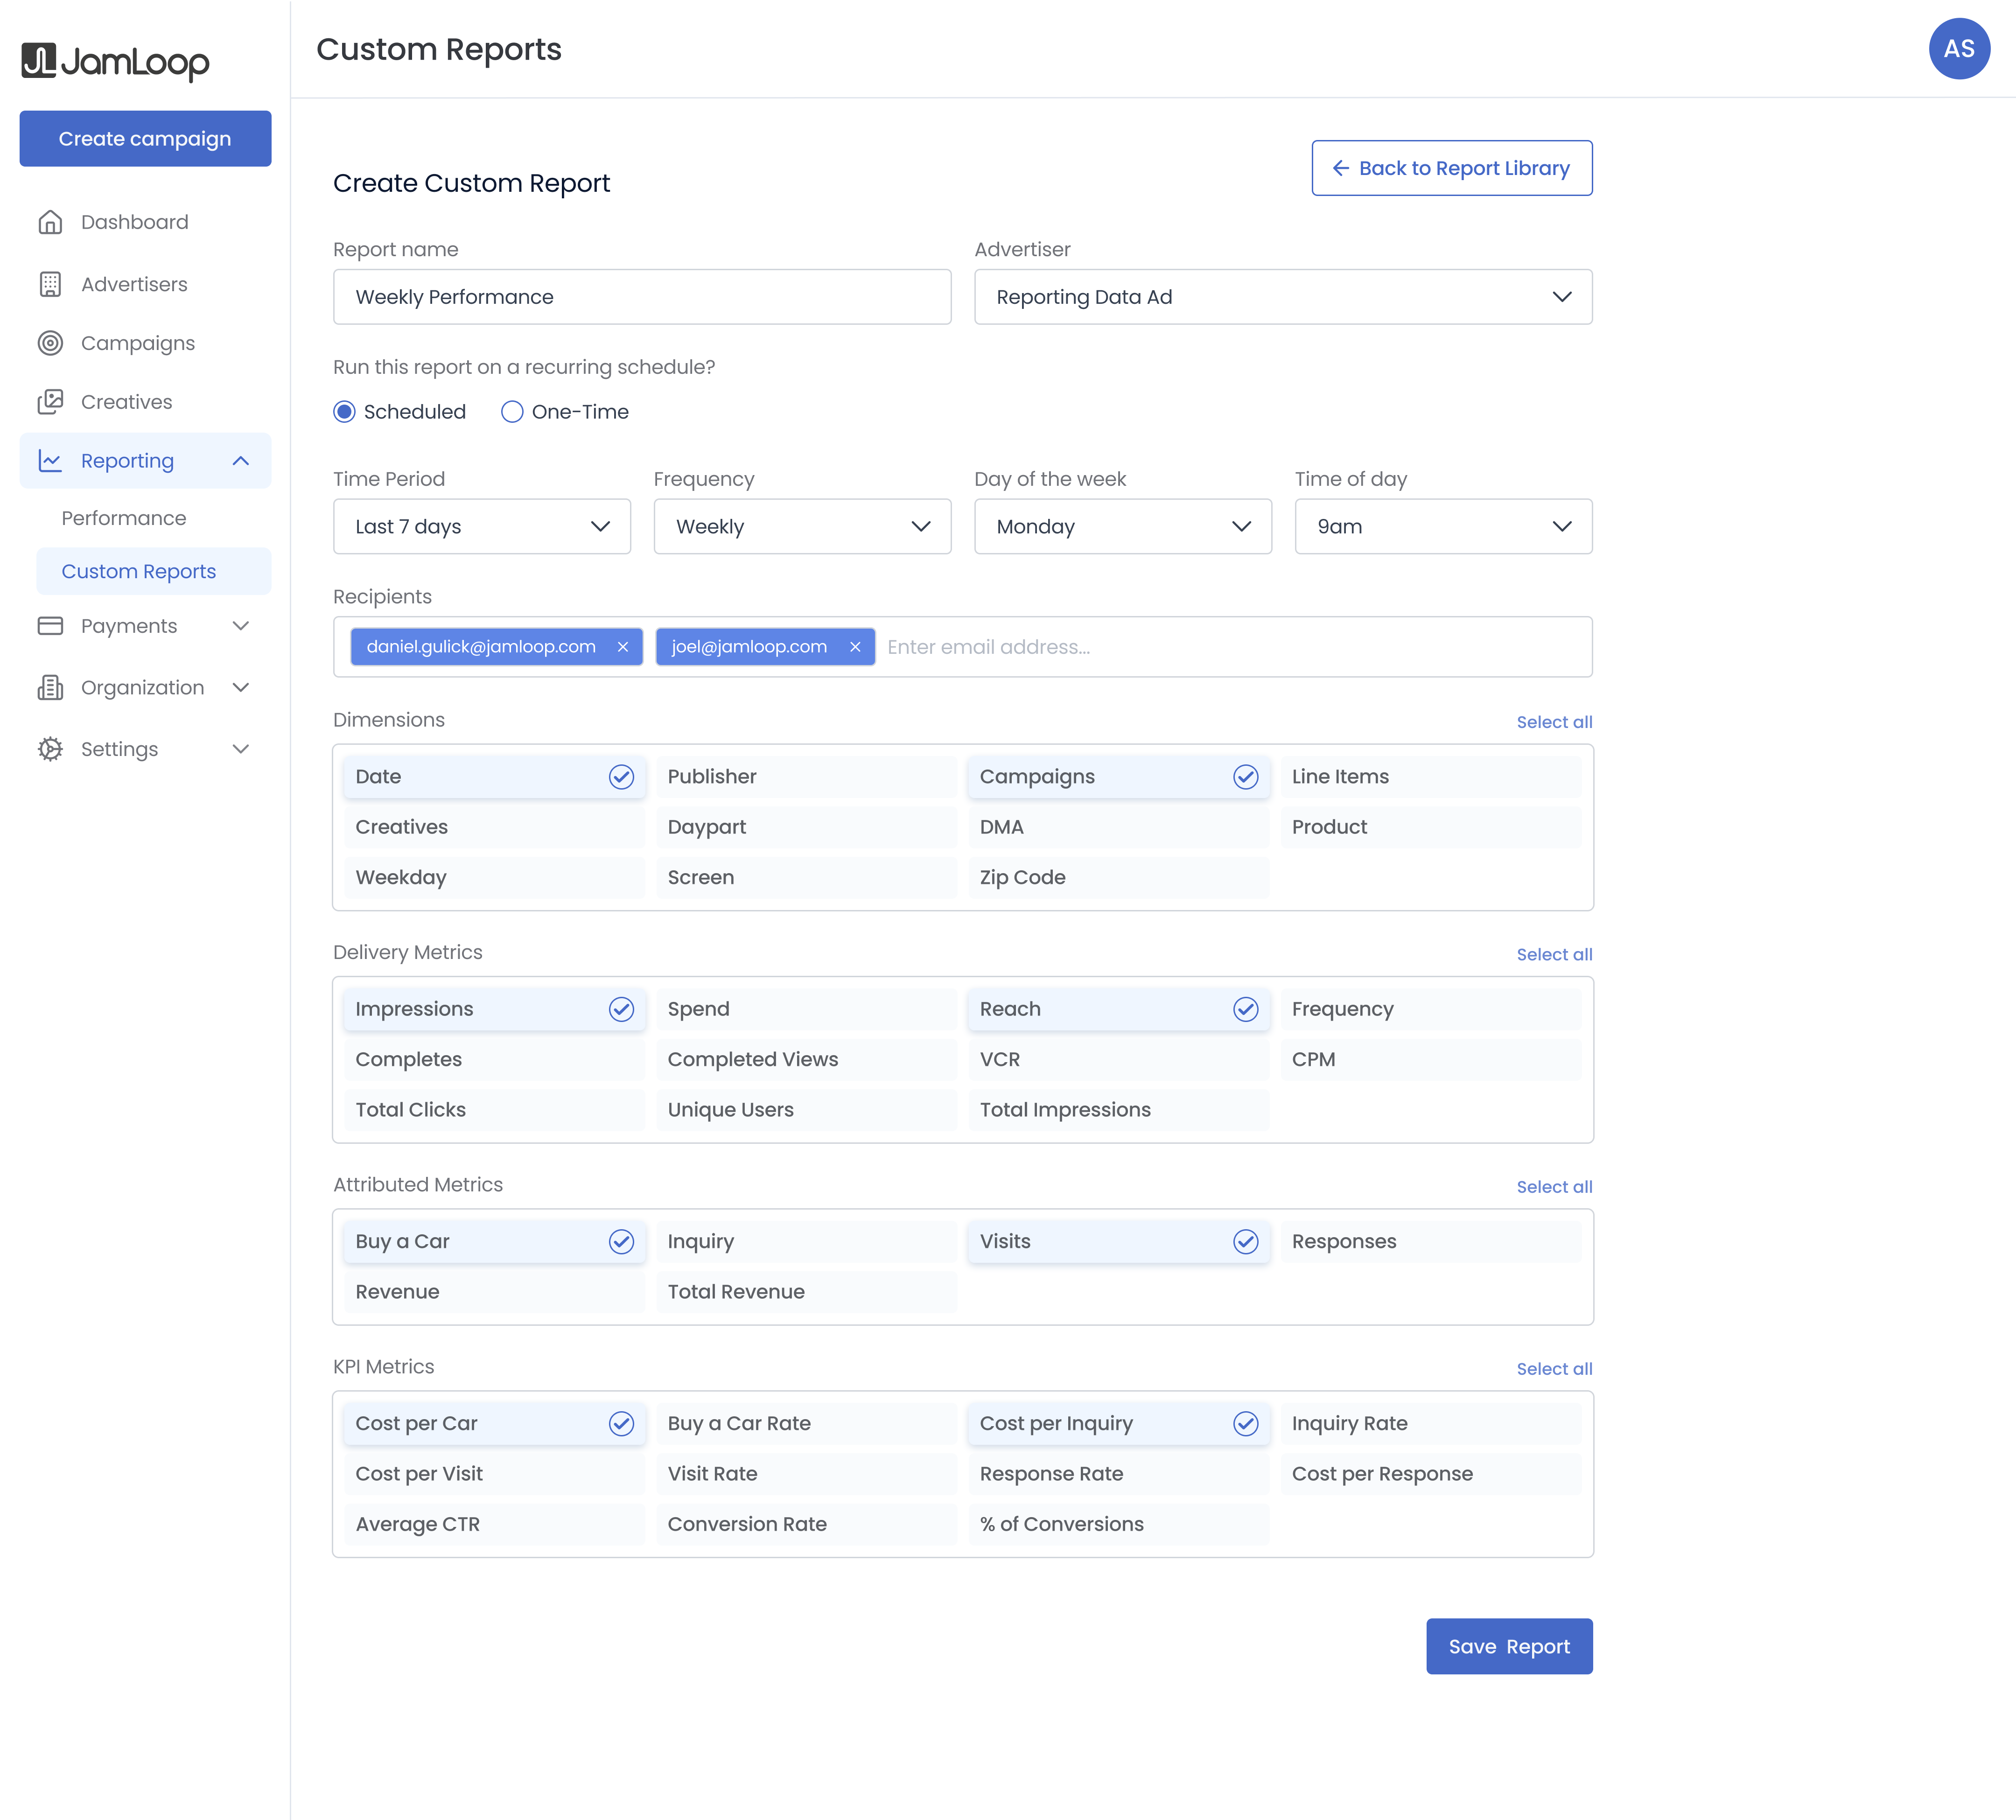Collapse the Reporting menu section

[x=241, y=461]
